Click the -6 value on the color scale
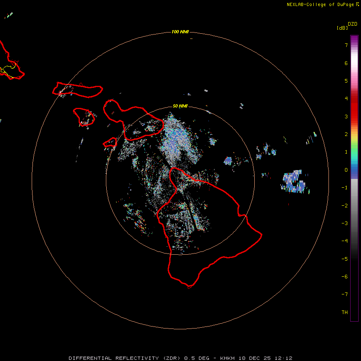The image size is (361, 361). (345, 277)
